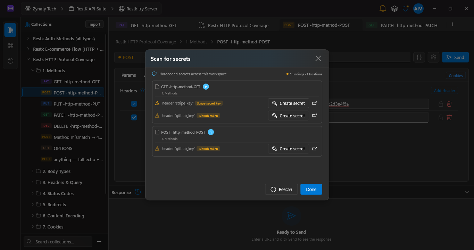The height and width of the screenshot is (250, 474).
Task: Expand Restk E-commerce Flow collection
Action: tap(28, 49)
